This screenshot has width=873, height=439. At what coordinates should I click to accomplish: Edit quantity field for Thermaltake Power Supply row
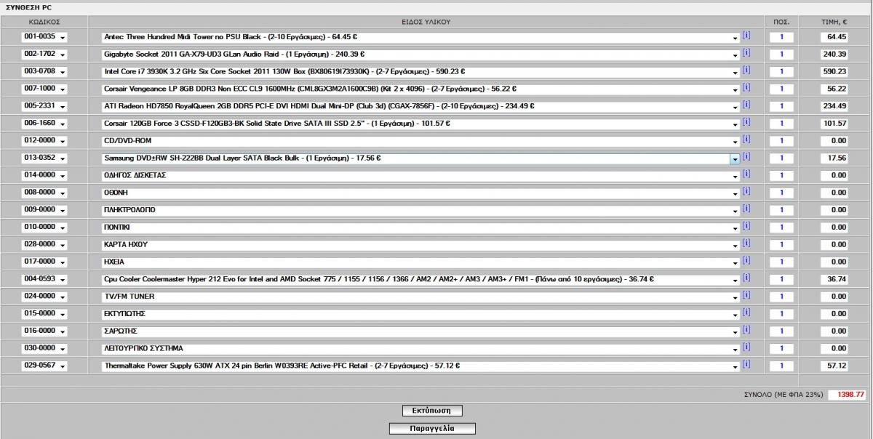pyautogui.click(x=781, y=366)
